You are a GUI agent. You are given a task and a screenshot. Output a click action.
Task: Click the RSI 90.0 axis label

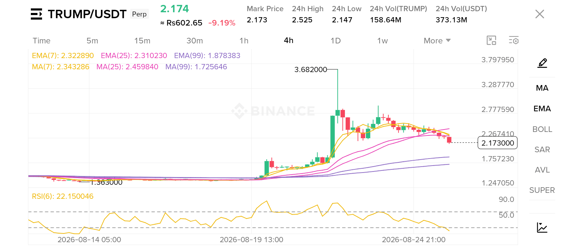[506, 199]
